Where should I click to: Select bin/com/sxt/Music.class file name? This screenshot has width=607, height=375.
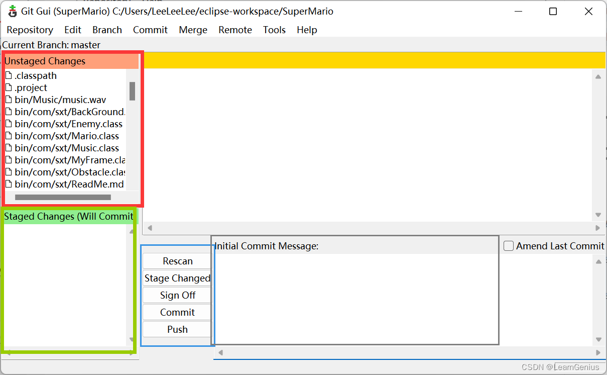click(x=67, y=148)
